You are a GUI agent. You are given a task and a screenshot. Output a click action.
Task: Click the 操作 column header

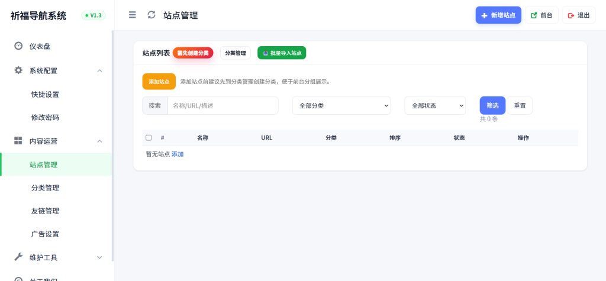[x=523, y=138]
